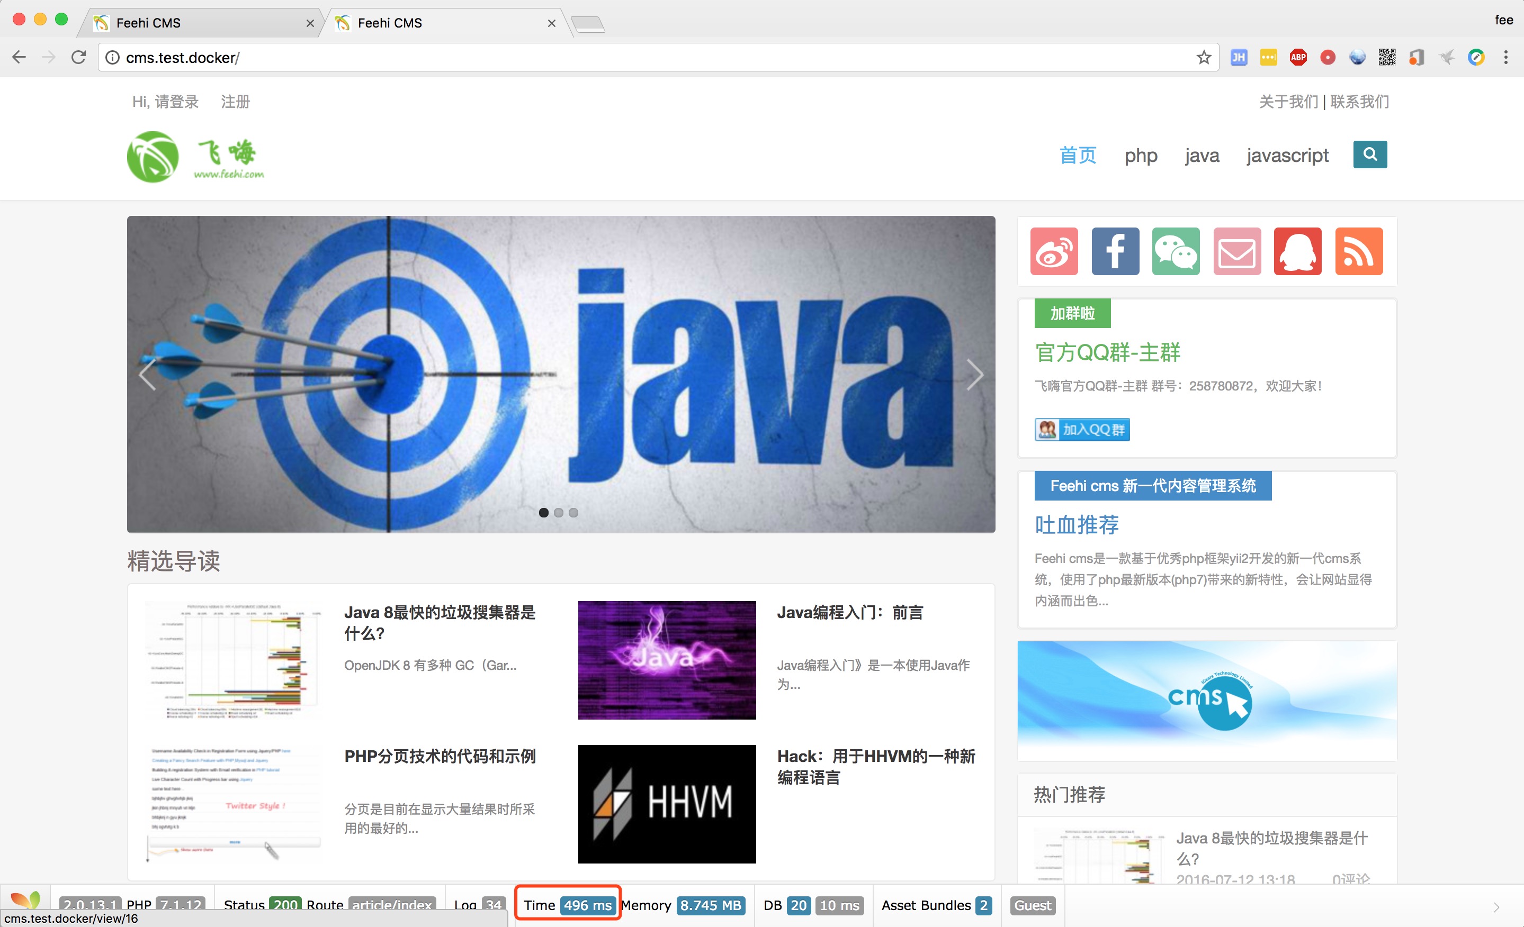The width and height of the screenshot is (1524, 927).
Task: Click the Java 8最快的垃圾搜集器是什么 article thumbnail
Action: click(x=229, y=659)
